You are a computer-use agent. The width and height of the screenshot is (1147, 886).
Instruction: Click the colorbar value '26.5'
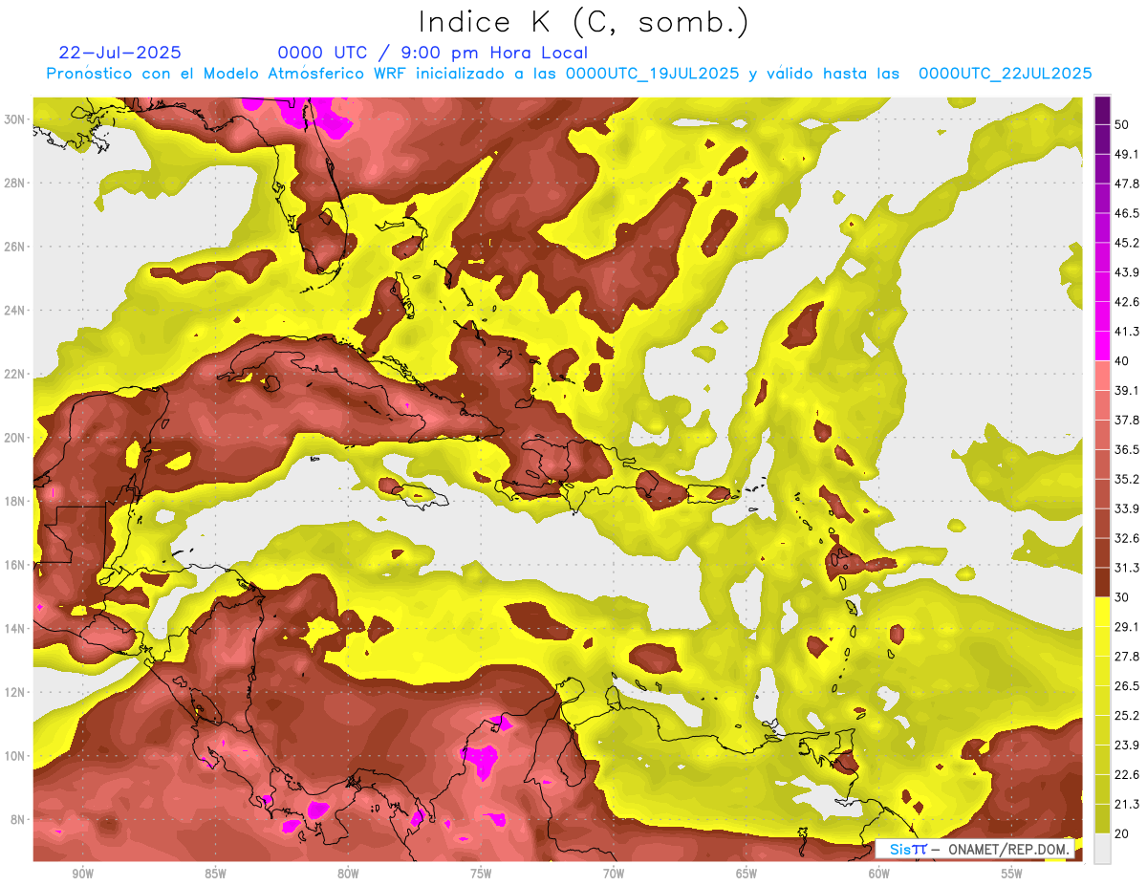pyautogui.click(x=1127, y=686)
